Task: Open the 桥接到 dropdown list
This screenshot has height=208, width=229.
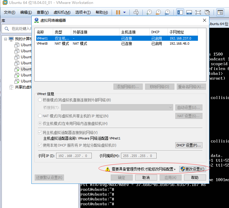Action: [x=117, y=107]
